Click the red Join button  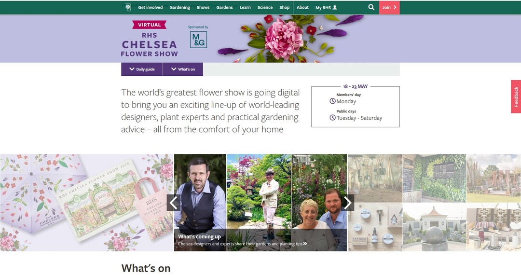pyautogui.click(x=389, y=7)
